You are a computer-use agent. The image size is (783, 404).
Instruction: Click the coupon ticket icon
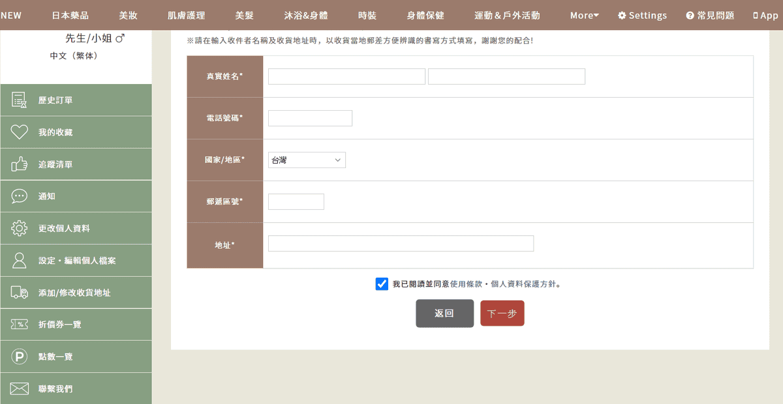click(19, 325)
